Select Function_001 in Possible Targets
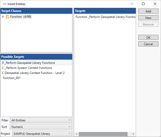 tap(12, 78)
